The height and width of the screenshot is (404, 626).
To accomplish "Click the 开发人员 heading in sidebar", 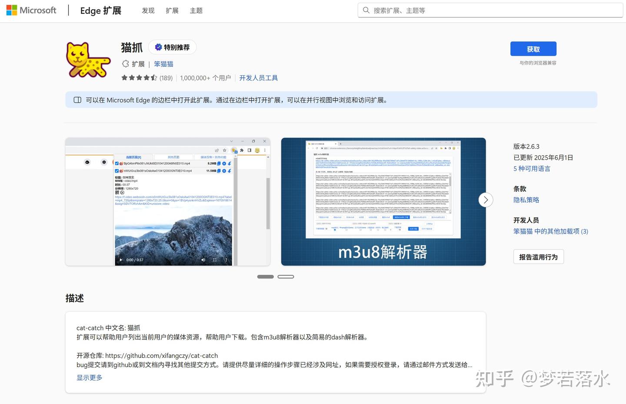I will click(x=526, y=220).
